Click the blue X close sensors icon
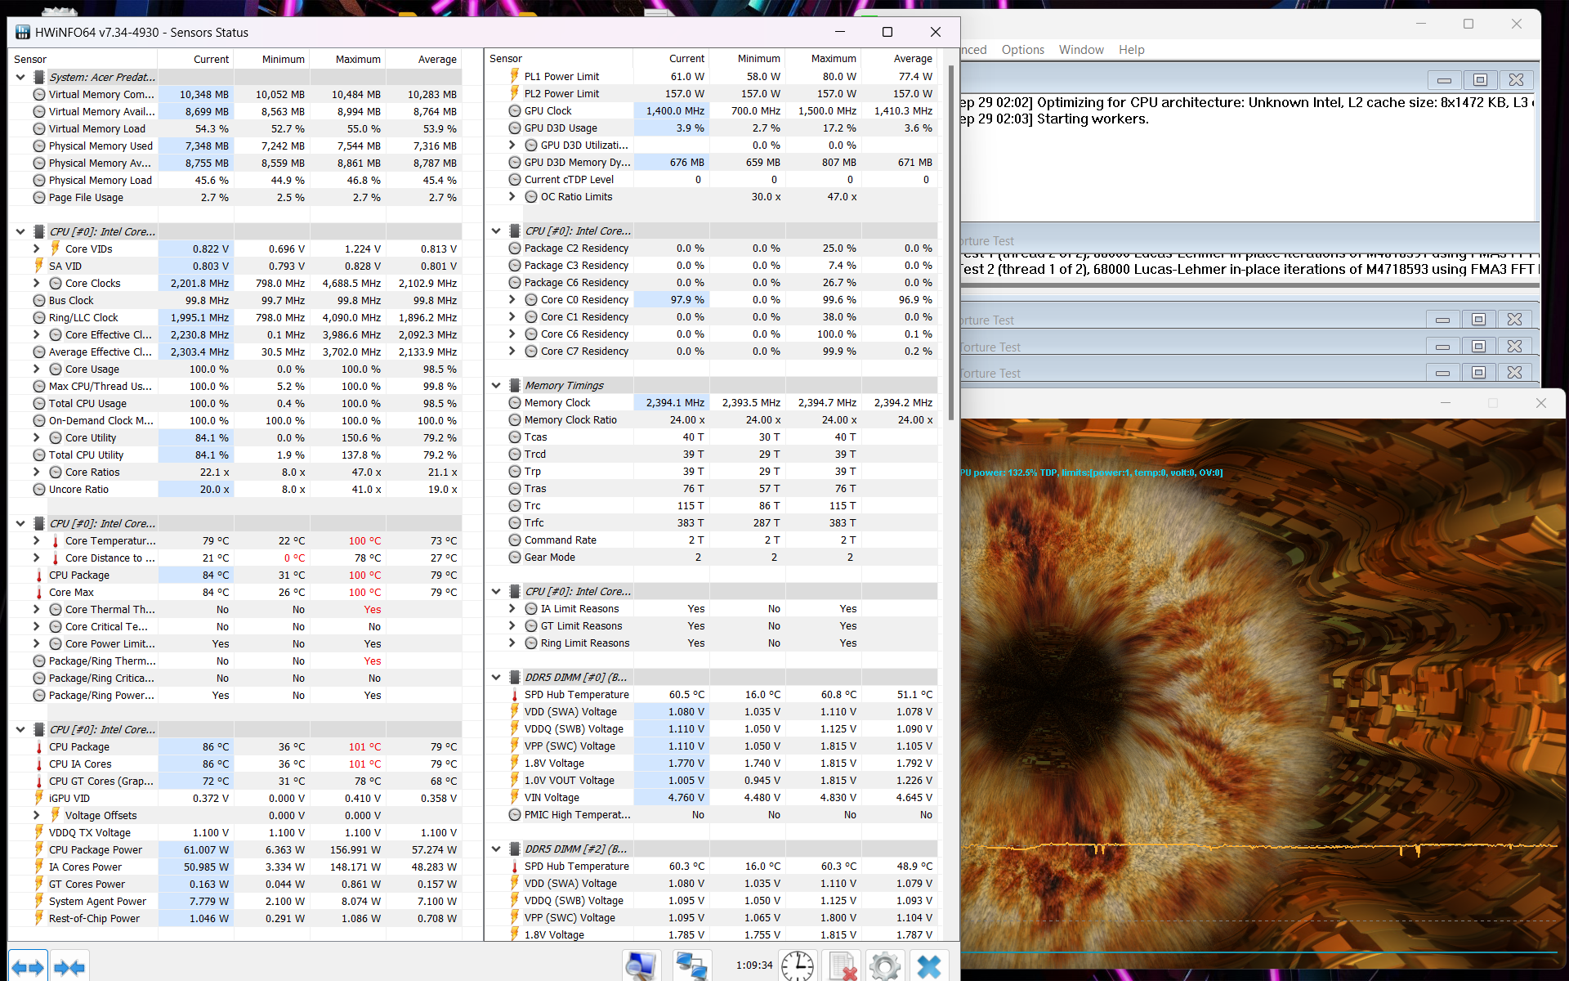This screenshot has width=1569, height=981. pyautogui.click(x=929, y=966)
